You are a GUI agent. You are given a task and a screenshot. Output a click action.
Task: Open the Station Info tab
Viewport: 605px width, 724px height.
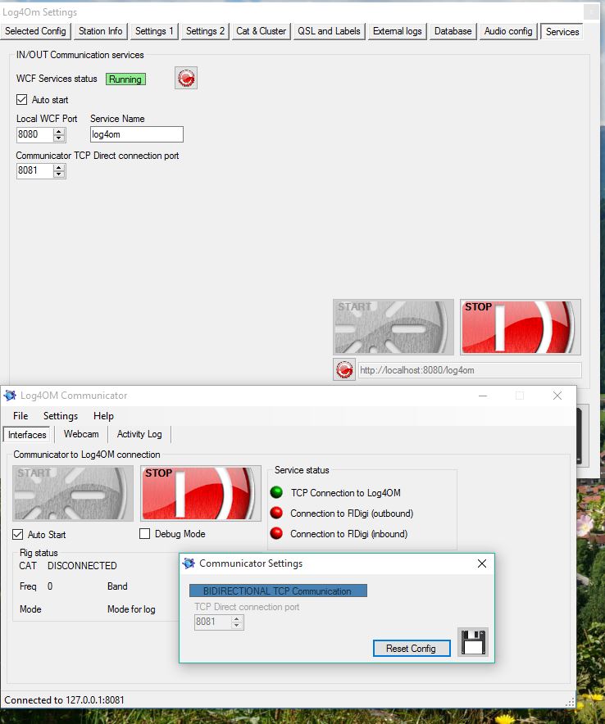[x=100, y=31]
